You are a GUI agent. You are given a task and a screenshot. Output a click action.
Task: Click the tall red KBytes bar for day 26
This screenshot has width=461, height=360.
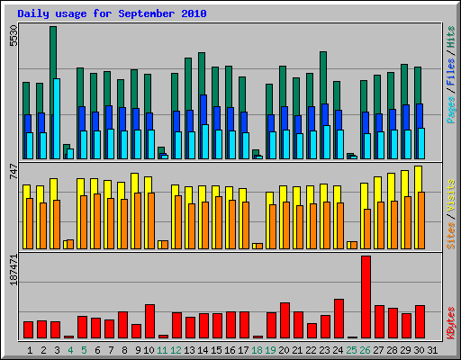[366, 297]
